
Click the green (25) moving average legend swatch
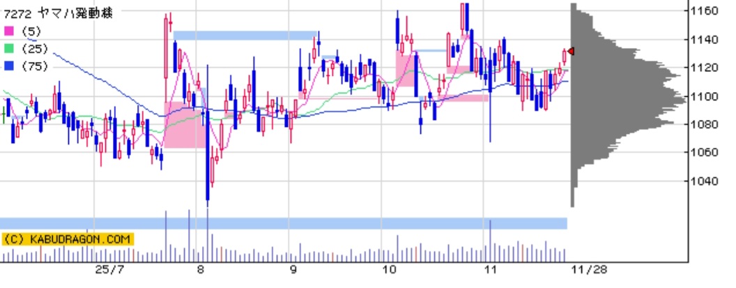9,49
